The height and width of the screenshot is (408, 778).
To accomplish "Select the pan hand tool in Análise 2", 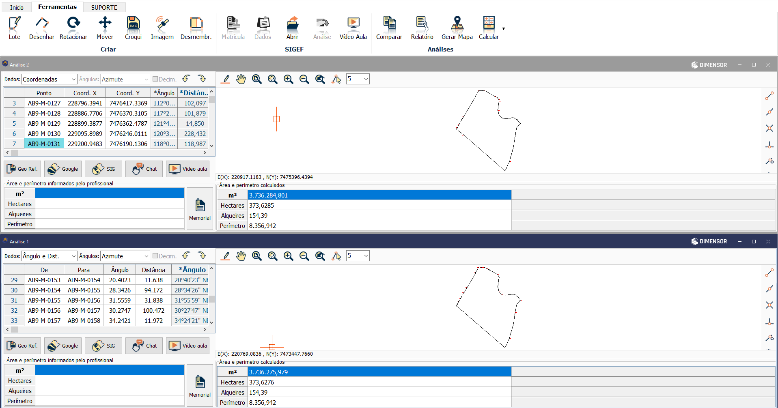I will click(x=241, y=79).
